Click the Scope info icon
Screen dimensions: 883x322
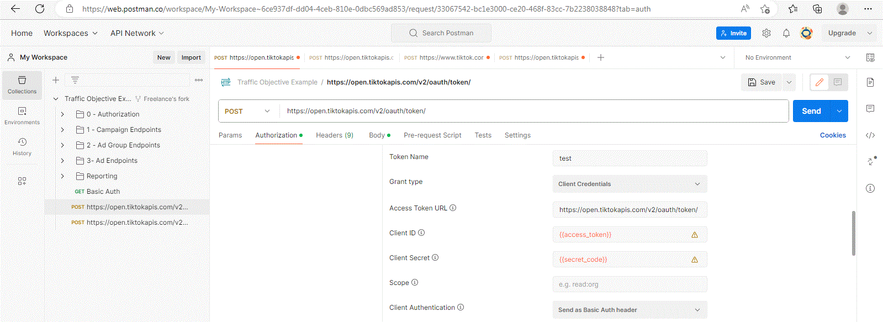[x=415, y=283]
